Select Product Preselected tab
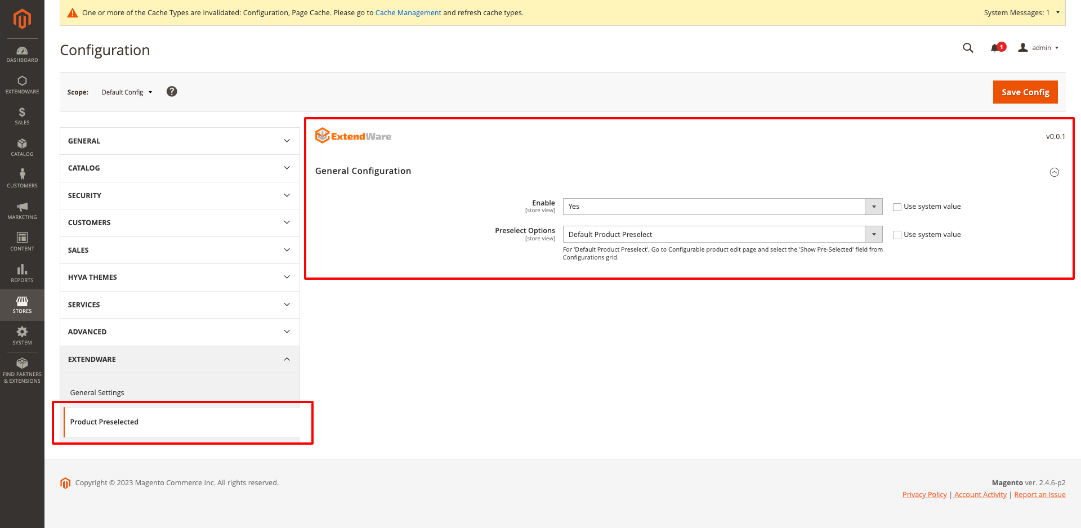The image size is (1081, 528). [x=182, y=422]
